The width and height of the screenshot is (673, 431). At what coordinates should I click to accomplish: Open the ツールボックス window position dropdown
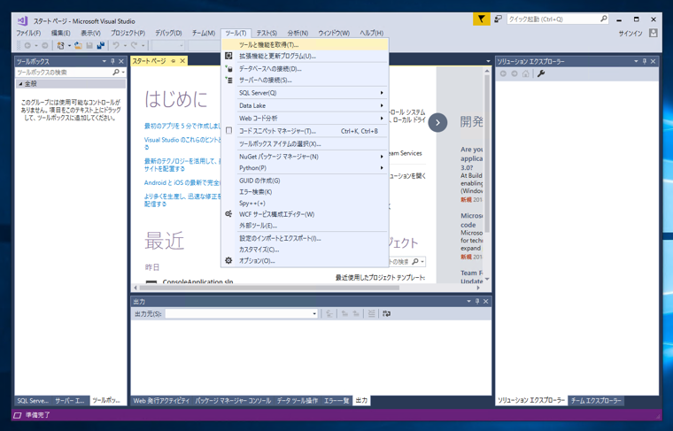(104, 61)
